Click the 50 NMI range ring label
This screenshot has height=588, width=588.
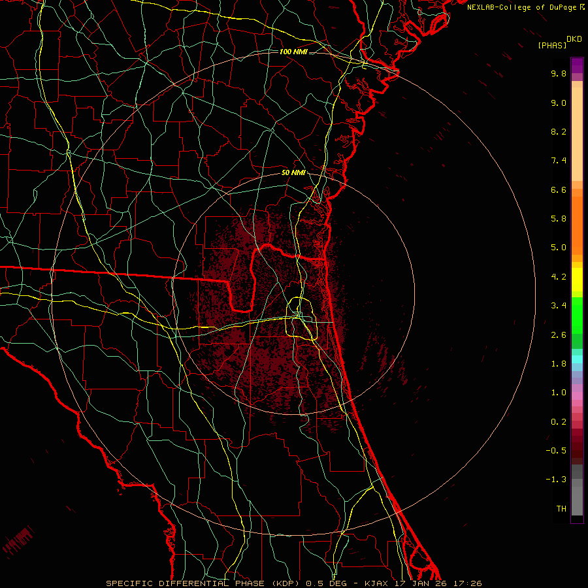click(x=293, y=173)
